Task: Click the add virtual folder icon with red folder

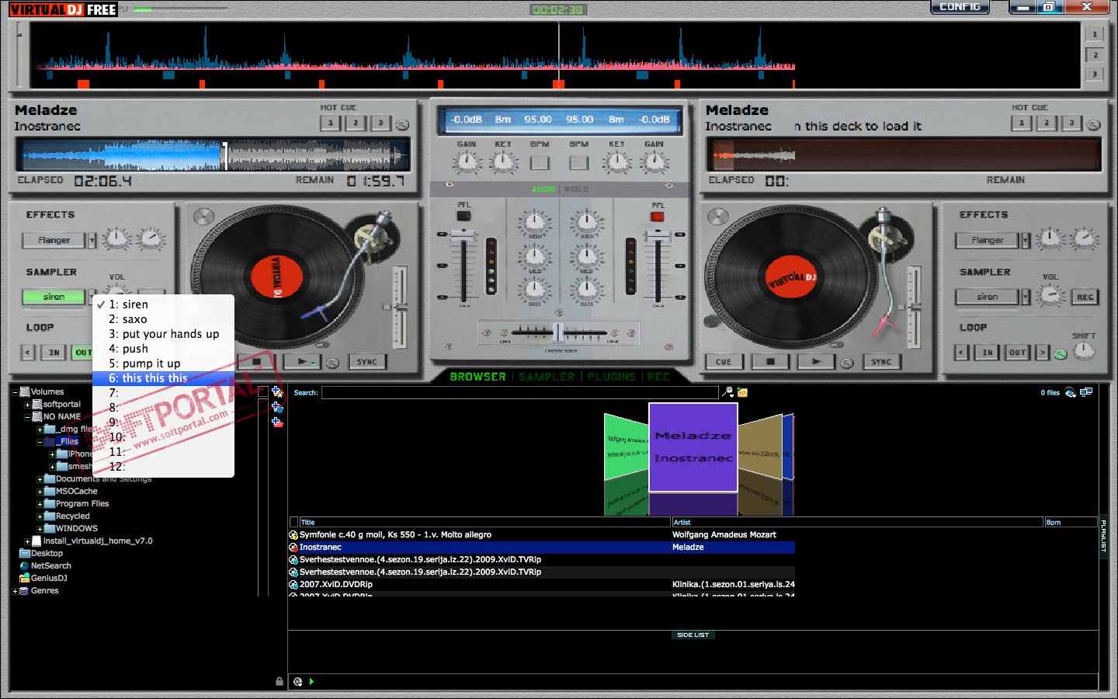Action: 277,422
